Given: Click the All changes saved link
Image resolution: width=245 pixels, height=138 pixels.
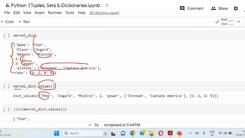Looking at the screenshot, I should click(x=104, y=13).
